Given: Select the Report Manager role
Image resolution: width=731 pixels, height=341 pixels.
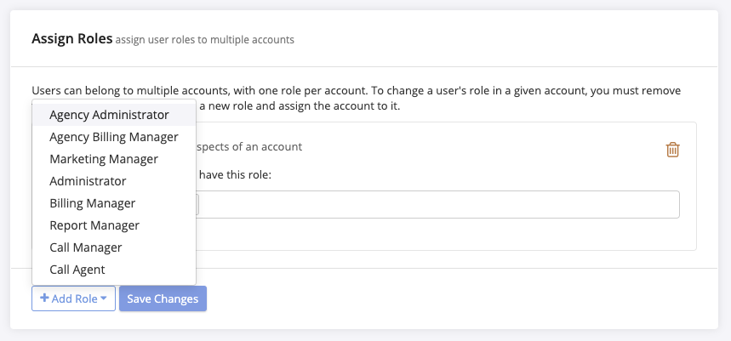Looking at the screenshot, I should 94,225.
